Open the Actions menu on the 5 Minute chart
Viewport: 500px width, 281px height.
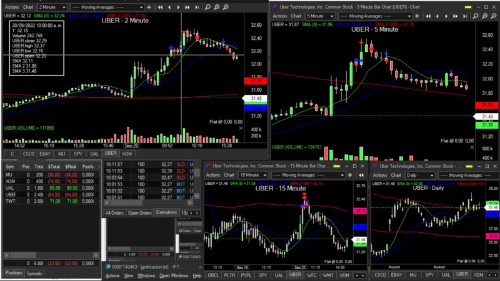281,16
